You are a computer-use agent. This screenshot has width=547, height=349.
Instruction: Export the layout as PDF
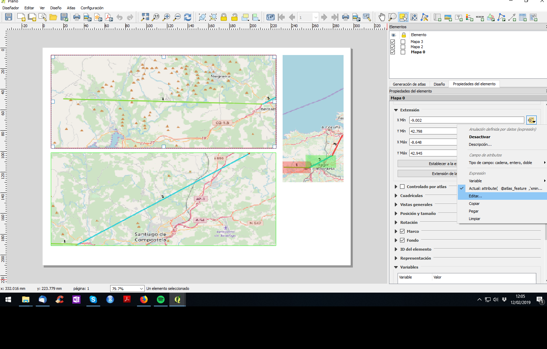tap(109, 17)
